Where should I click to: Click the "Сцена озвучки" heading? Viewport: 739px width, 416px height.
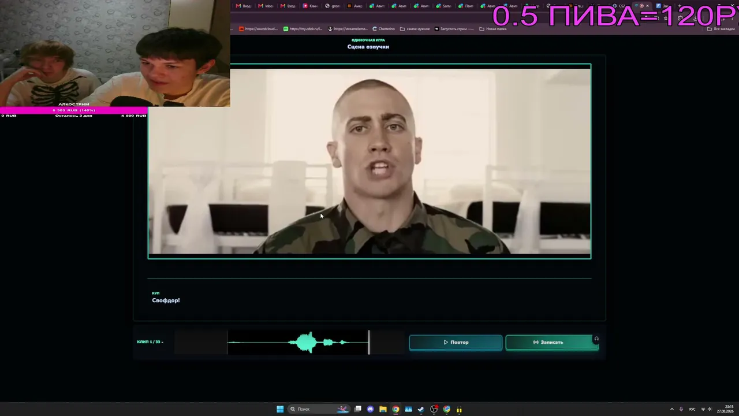pos(368,47)
